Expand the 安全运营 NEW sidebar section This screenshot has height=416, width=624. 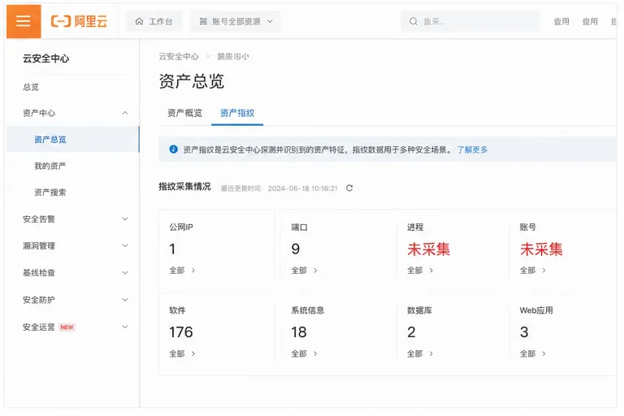pyautogui.click(x=75, y=327)
